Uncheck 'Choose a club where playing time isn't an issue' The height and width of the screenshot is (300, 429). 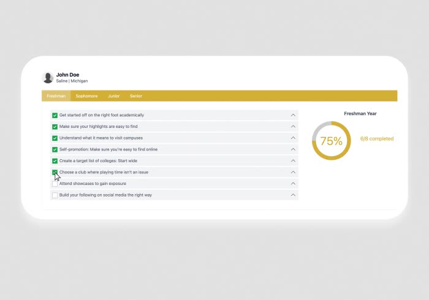coord(55,173)
